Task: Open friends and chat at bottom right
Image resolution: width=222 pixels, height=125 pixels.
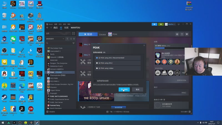Action: (x=186, y=112)
